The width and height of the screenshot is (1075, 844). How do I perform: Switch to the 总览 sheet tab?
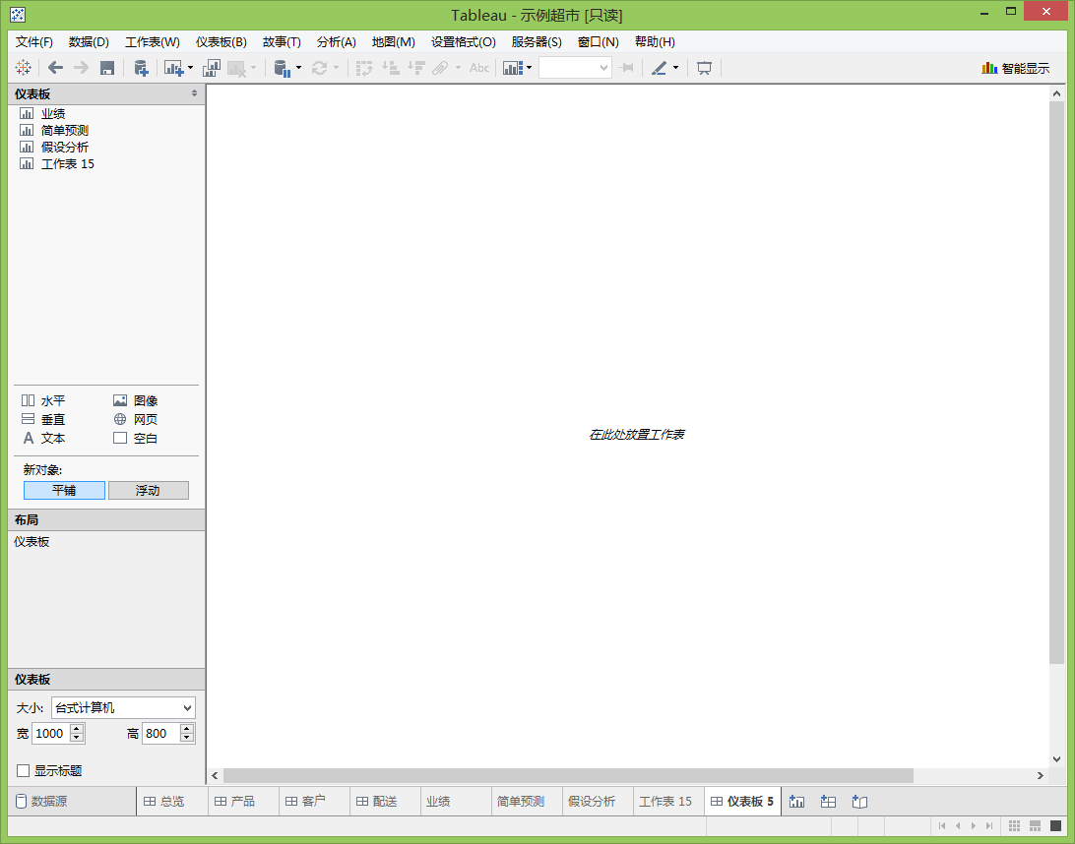[x=173, y=802]
